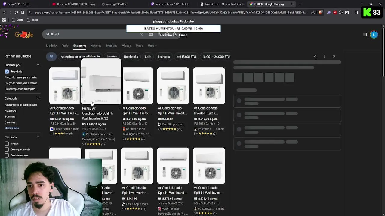
Task: Open the Brave Shields lion icon
Action: 320,13
